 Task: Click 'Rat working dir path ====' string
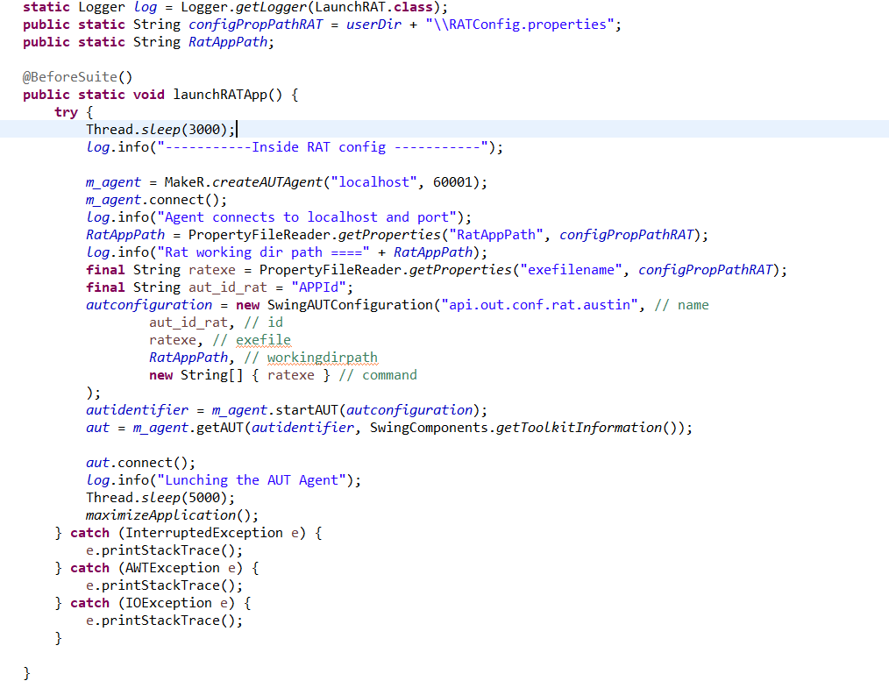coord(263,252)
